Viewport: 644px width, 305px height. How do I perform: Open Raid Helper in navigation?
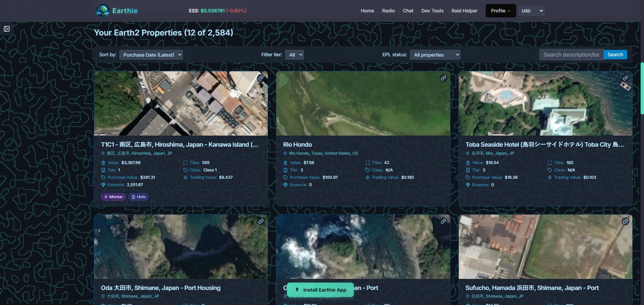click(465, 11)
